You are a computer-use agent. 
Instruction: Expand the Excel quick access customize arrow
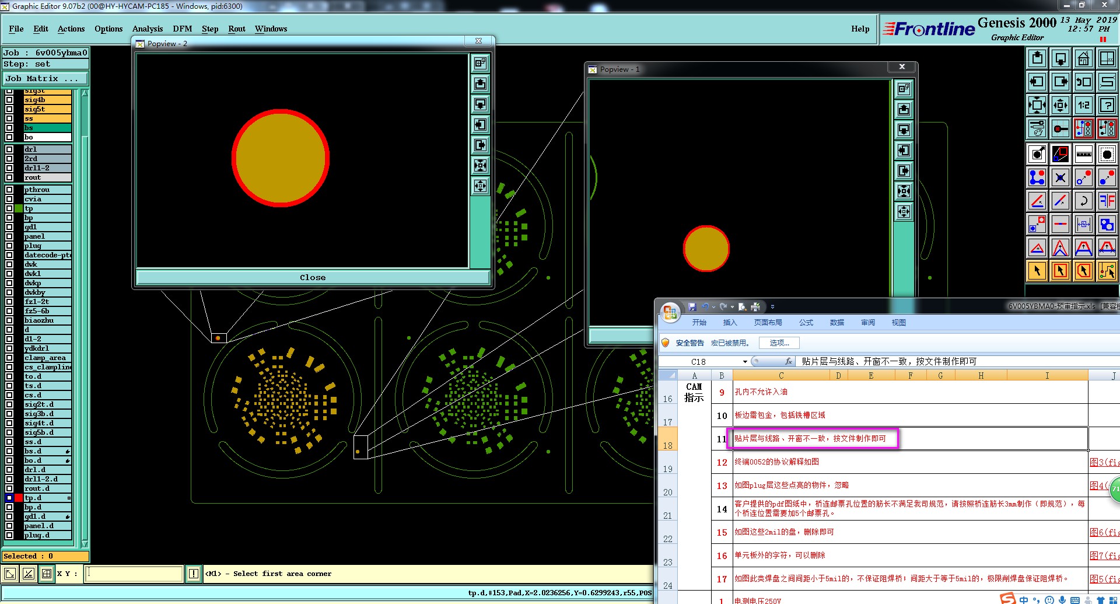click(x=772, y=306)
